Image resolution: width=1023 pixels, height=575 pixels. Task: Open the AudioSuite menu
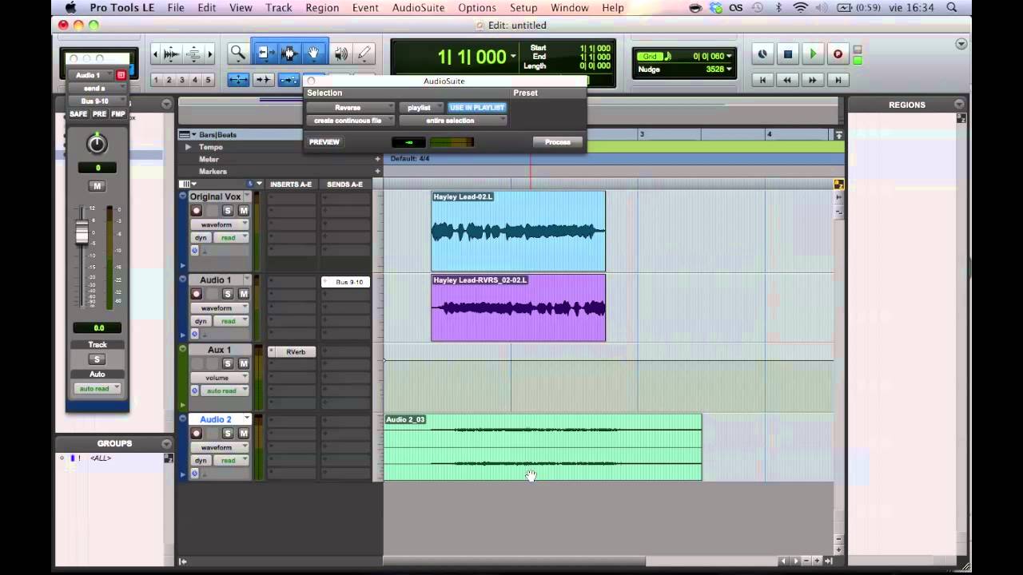point(419,8)
